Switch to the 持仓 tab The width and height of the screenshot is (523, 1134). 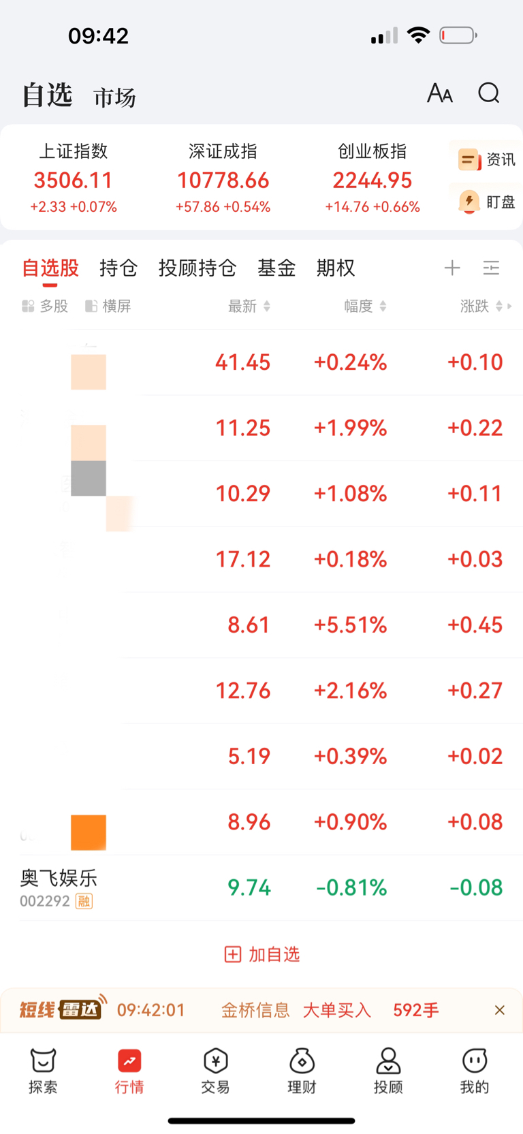(x=118, y=268)
